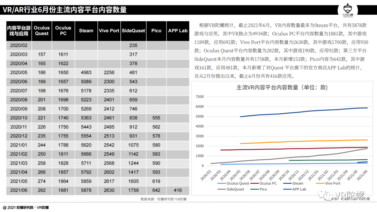Click SideQuset value 543 in the 2020/06 row
Screen dimensions: 377x212
pyautogui.click(x=133, y=82)
